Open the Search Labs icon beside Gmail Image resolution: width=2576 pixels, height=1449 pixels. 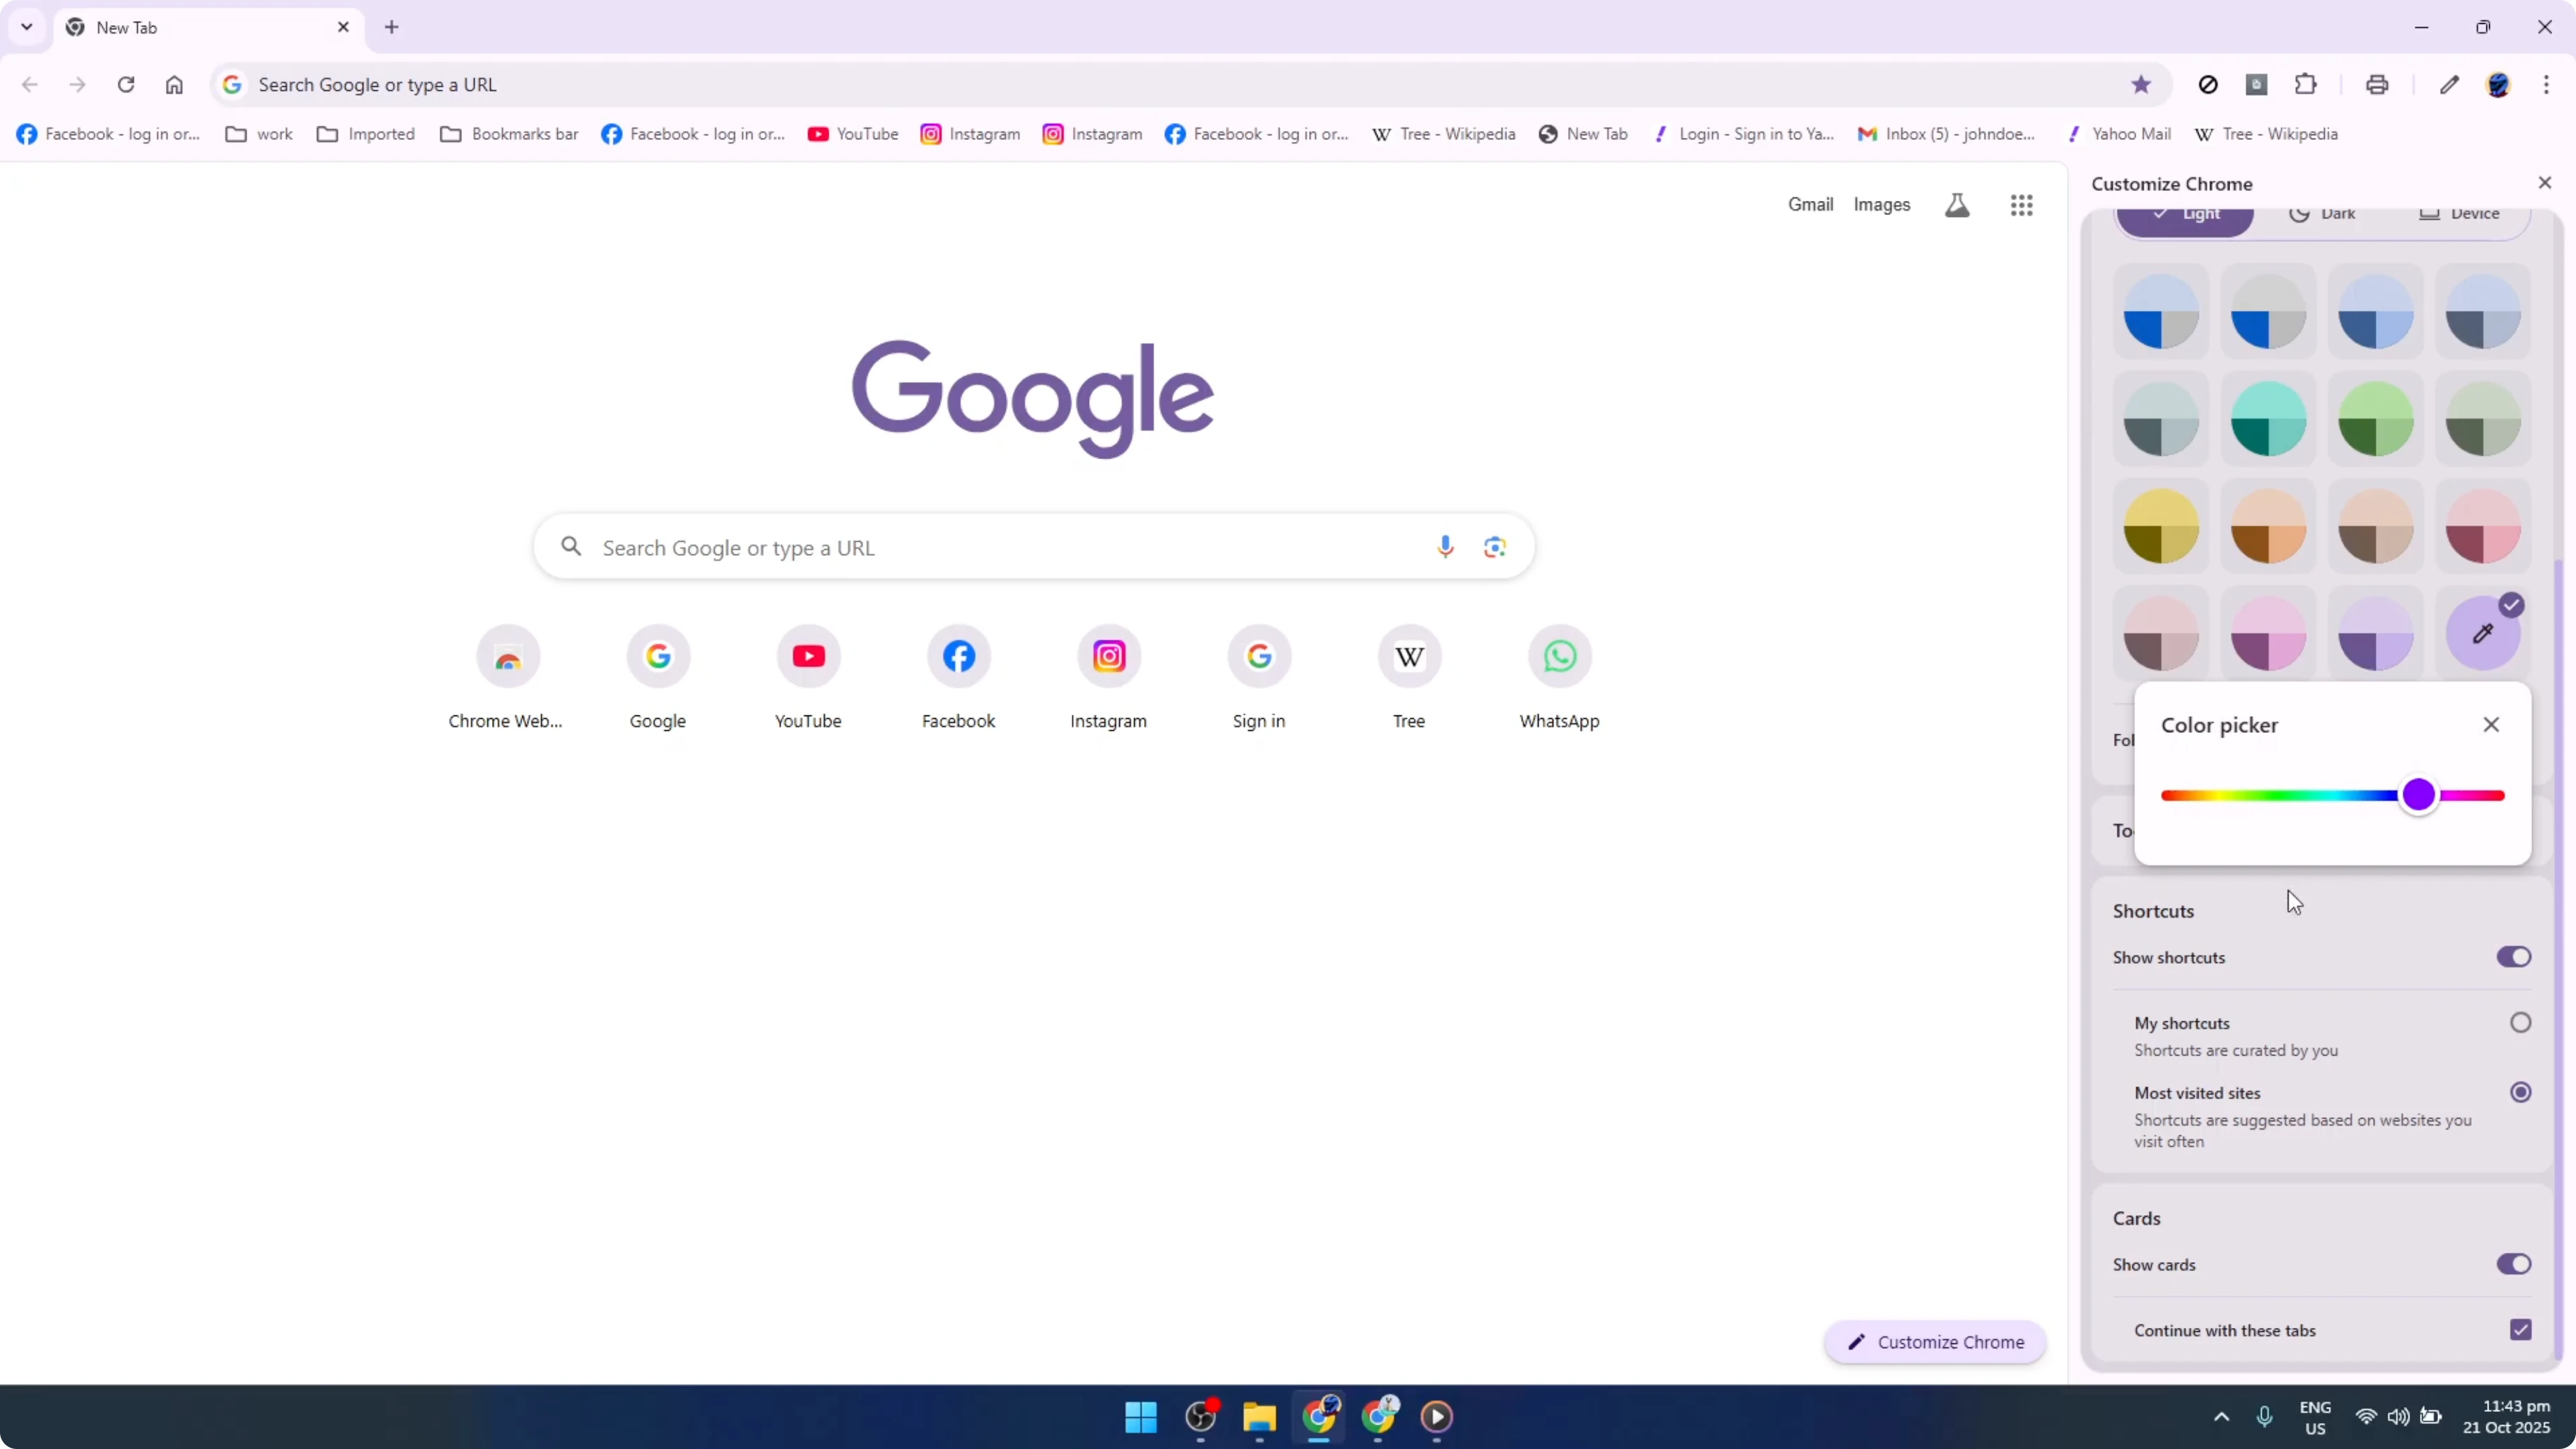1958,204
